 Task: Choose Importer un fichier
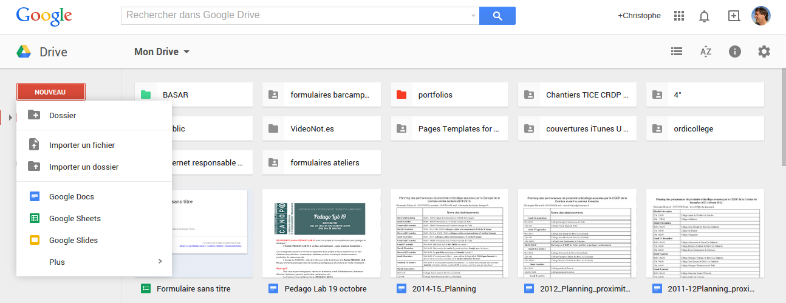point(81,145)
